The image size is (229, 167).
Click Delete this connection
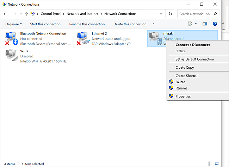(x=130, y=24)
